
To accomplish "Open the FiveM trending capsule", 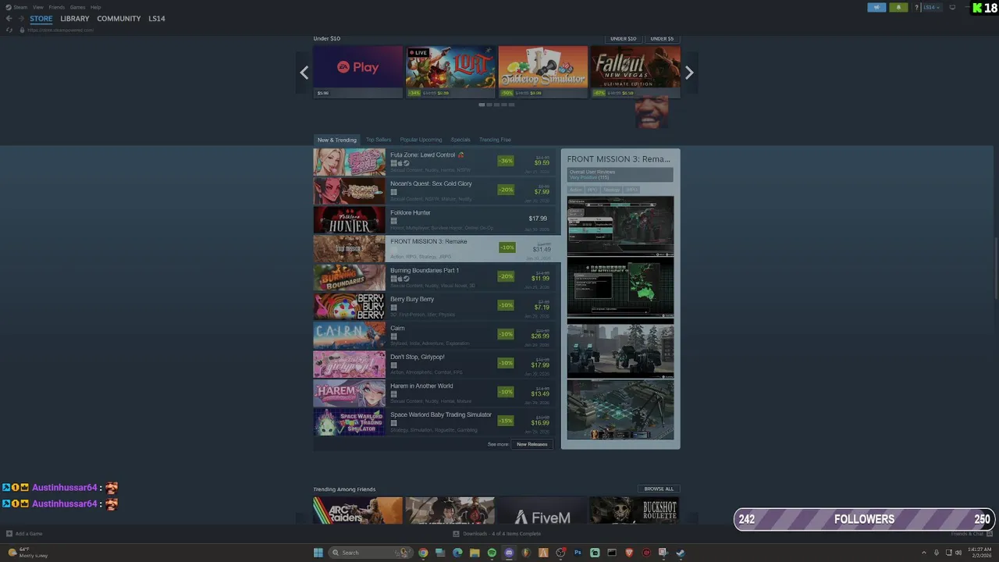I will coord(542,510).
